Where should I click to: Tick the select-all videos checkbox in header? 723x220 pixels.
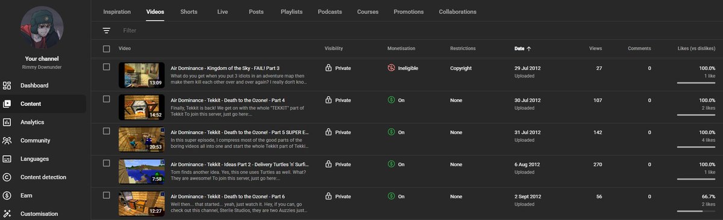[x=107, y=49]
